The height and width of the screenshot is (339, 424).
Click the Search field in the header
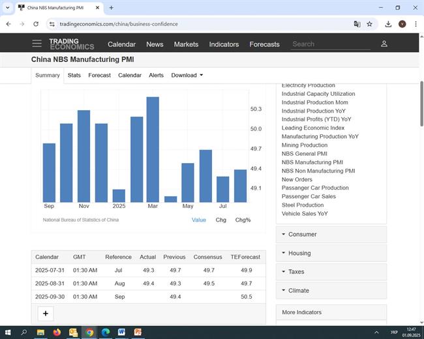click(331, 44)
